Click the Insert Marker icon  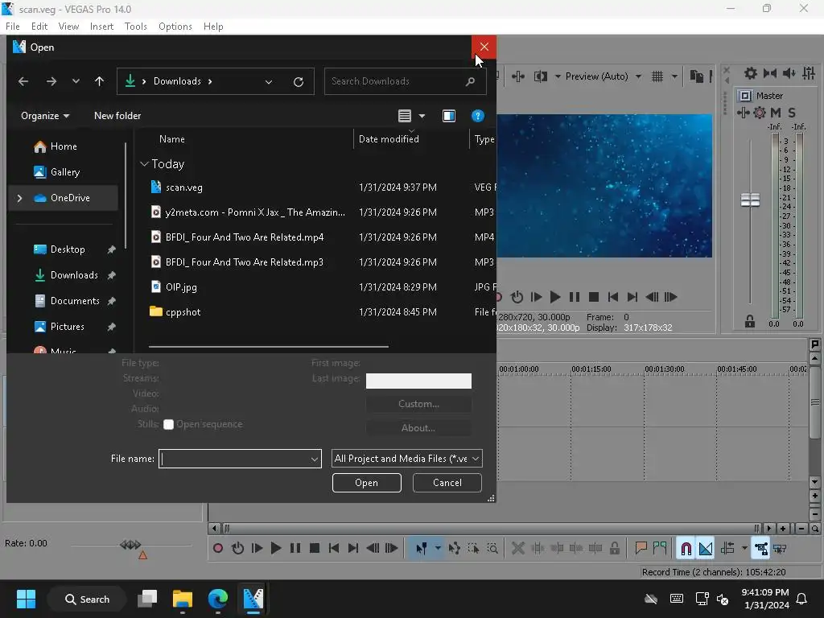click(641, 549)
